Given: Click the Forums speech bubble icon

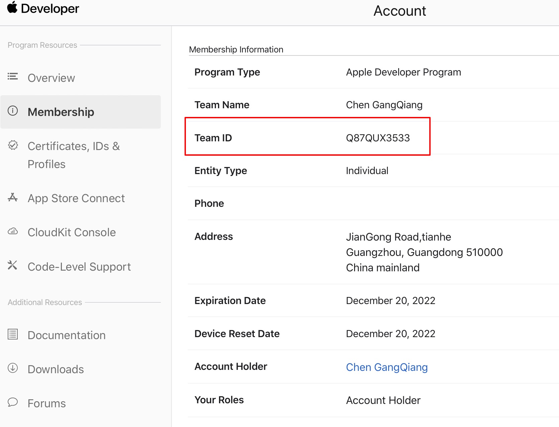Looking at the screenshot, I should click(x=13, y=402).
